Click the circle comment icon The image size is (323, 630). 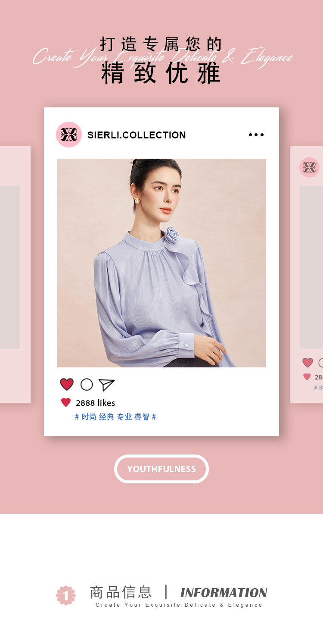click(87, 385)
